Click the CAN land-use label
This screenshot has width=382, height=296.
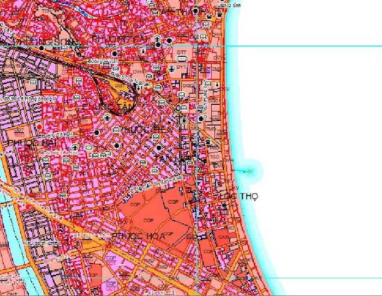click(224, 237)
